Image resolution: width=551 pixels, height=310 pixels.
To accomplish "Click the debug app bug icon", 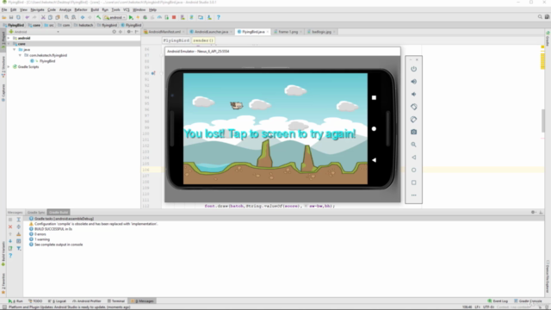I will coord(145,17).
